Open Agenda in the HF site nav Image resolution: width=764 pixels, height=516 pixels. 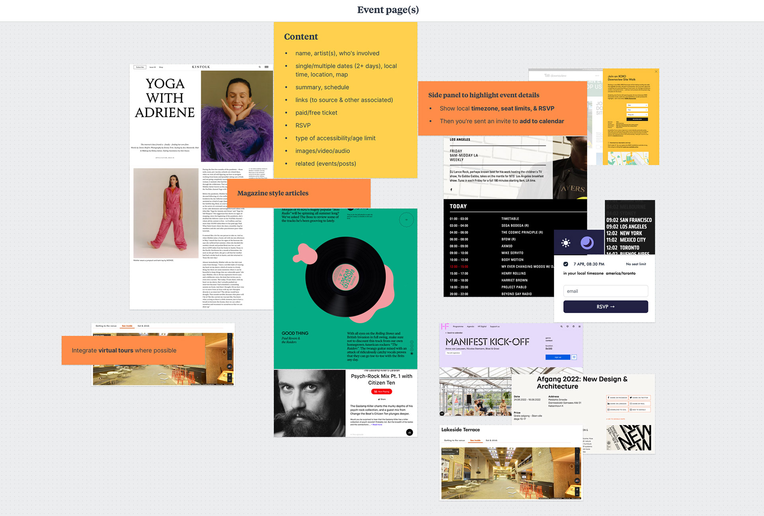click(x=470, y=327)
